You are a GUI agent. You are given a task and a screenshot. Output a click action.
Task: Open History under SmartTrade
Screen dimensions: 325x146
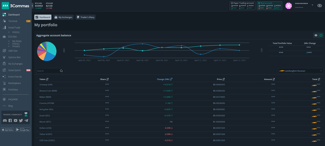tap(16, 32)
